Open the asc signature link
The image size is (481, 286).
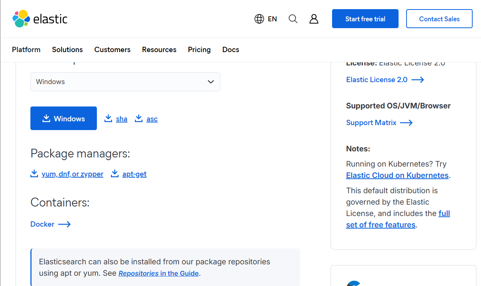152,119
